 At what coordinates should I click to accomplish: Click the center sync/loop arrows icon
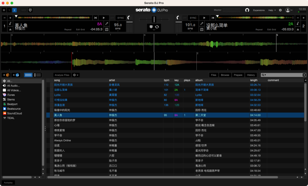coord(157,27)
